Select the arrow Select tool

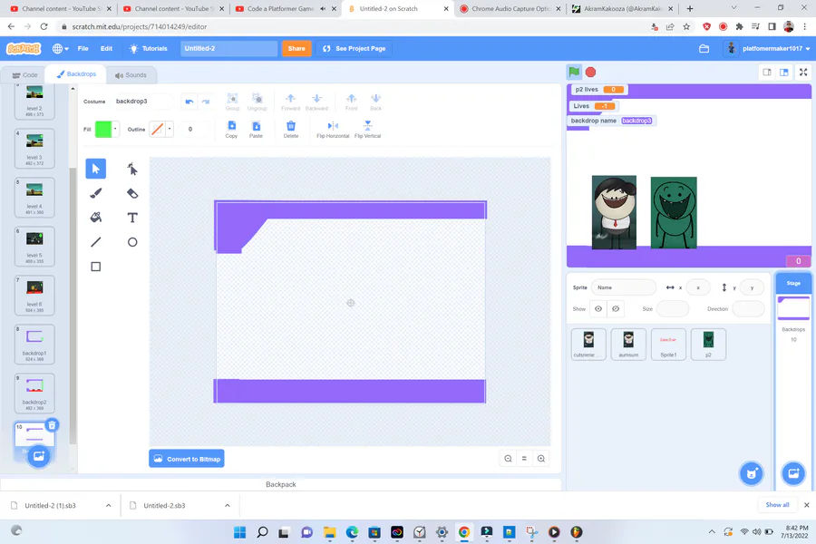click(x=96, y=169)
